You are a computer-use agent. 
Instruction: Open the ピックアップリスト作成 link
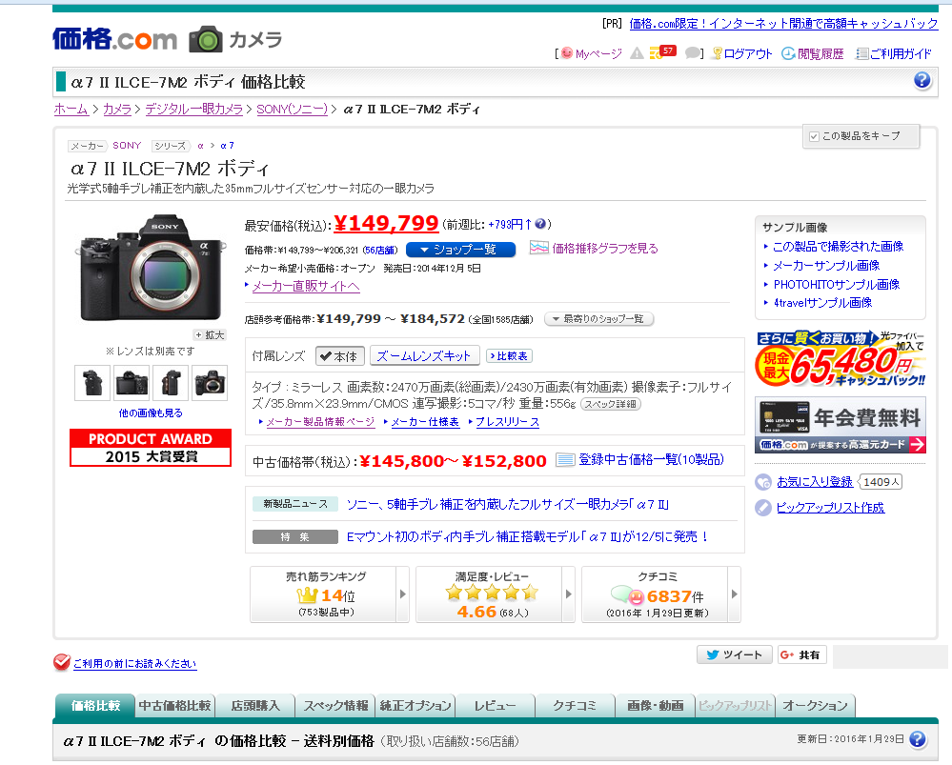(831, 508)
